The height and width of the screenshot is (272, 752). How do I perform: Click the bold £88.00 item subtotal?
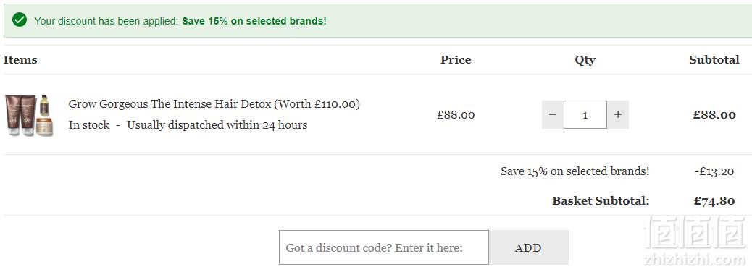coord(714,115)
